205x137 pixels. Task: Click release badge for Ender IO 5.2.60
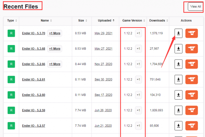[x=11, y=95]
